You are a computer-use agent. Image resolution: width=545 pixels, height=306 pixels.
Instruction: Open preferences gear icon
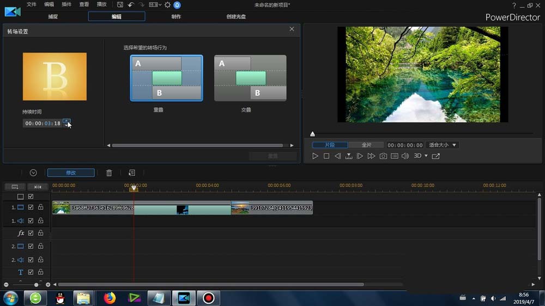pyautogui.click(x=167, y=5)
